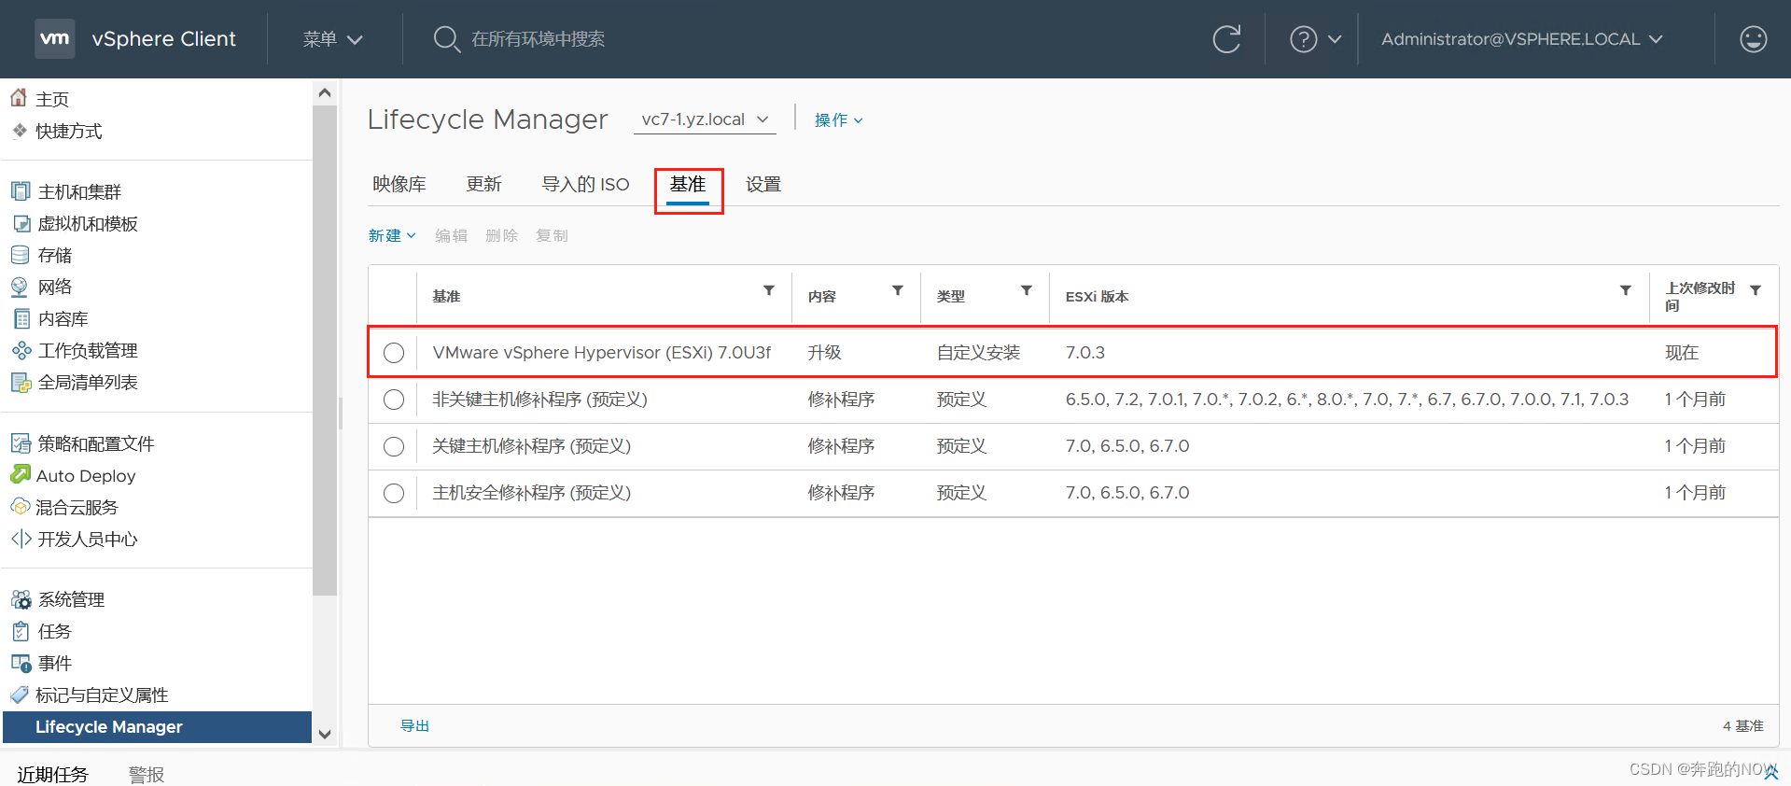
Task: Open the 关键主机修补程序 (预定义) baseline
Action: [x=531, y=446]
